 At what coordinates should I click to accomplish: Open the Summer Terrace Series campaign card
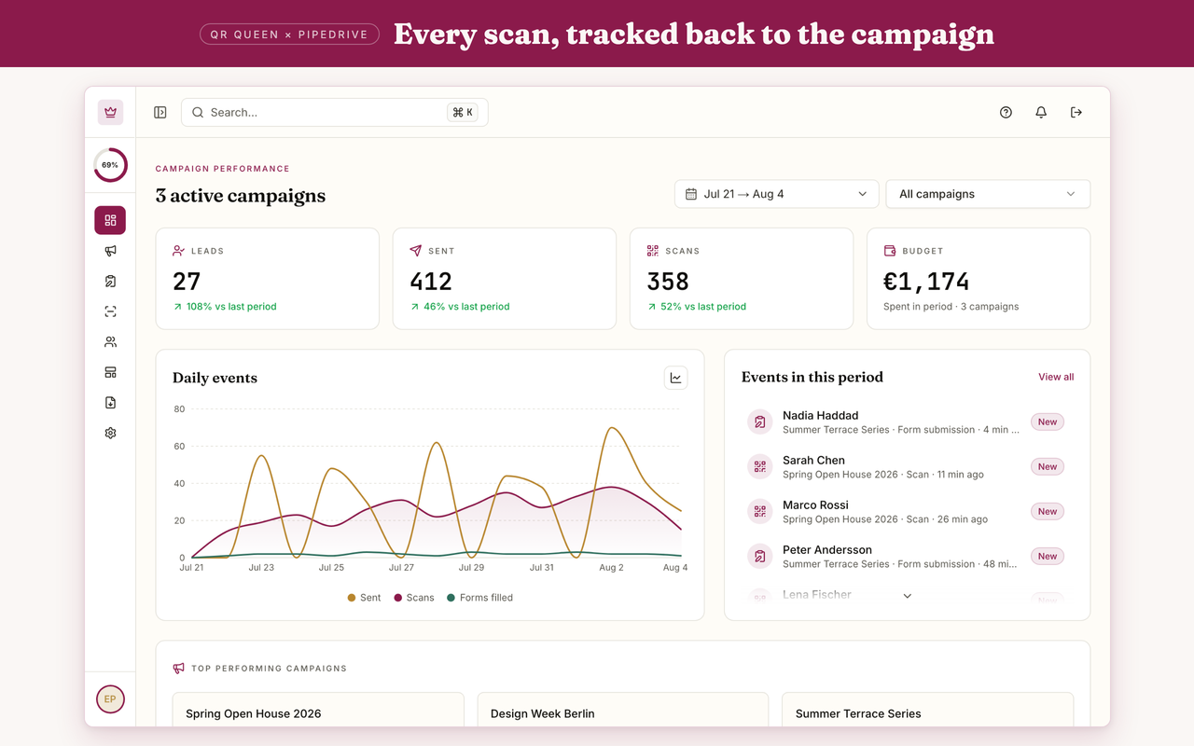[x=927, y=710]
